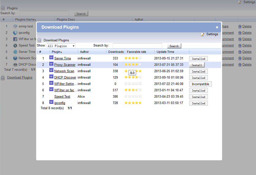The height and width of the screenshot is (175, 256).
Task: Sort by the Downloads column header
Action: [x=116, y=52]
